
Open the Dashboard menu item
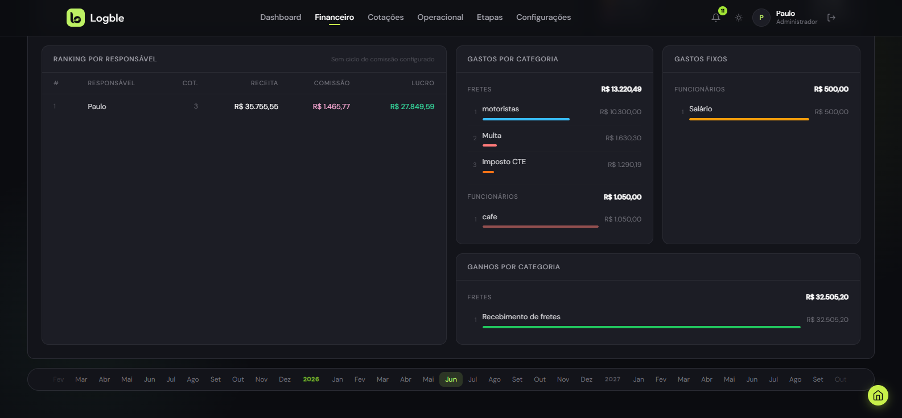coord(281,18)
